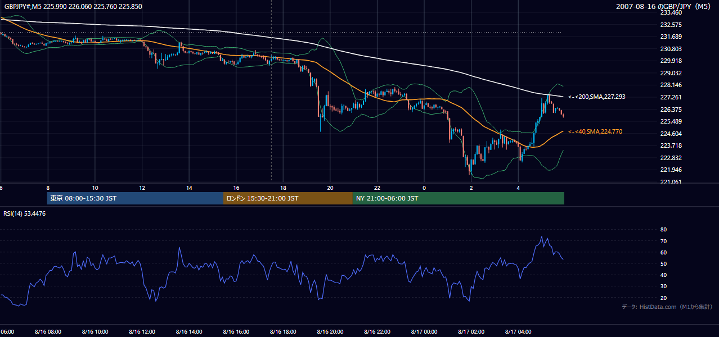Image resolution: width=719 pixels, height=337 pixels.
Task: Click the 8/16 22:00 time axis label
Action: pos(377,332)
